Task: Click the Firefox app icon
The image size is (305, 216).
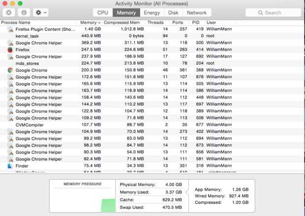Action: click(x=10, y=50)
